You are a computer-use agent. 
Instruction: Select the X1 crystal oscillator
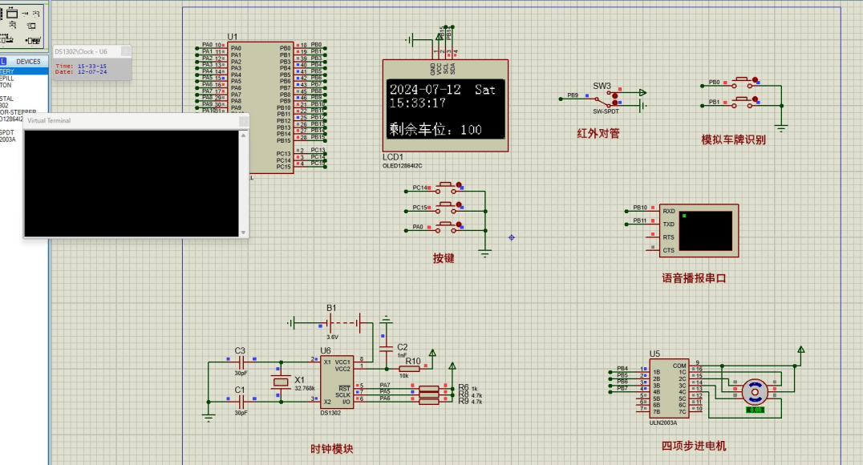[x=280, y=382]
